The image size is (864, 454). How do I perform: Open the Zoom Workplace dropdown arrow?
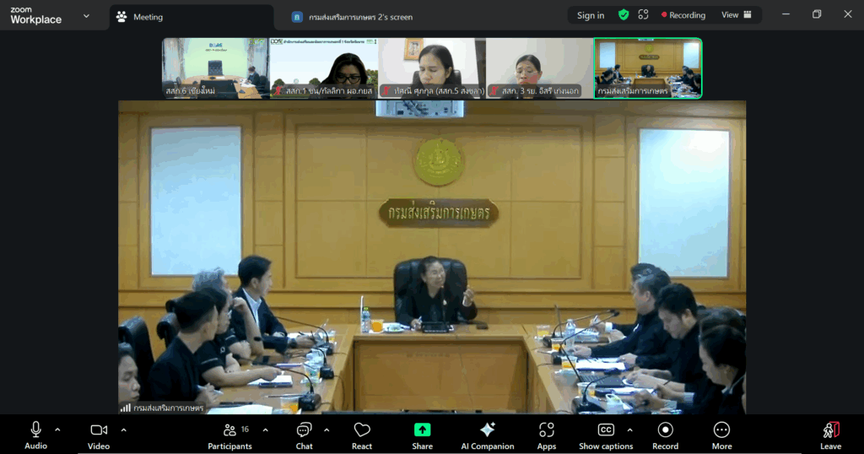[x=86, y=16]
